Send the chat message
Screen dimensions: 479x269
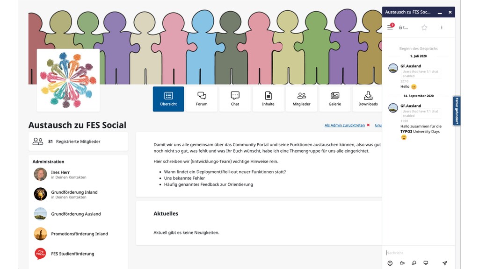click(445, 263)
